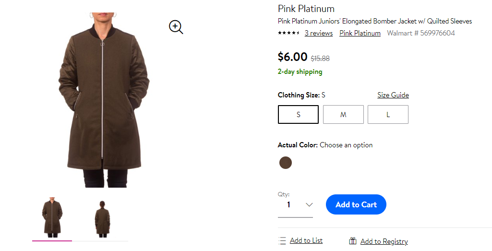Screen dimensions: 492x251
Task: Select the back view jacket thumbnail
Action: click(x=102, y=219)
